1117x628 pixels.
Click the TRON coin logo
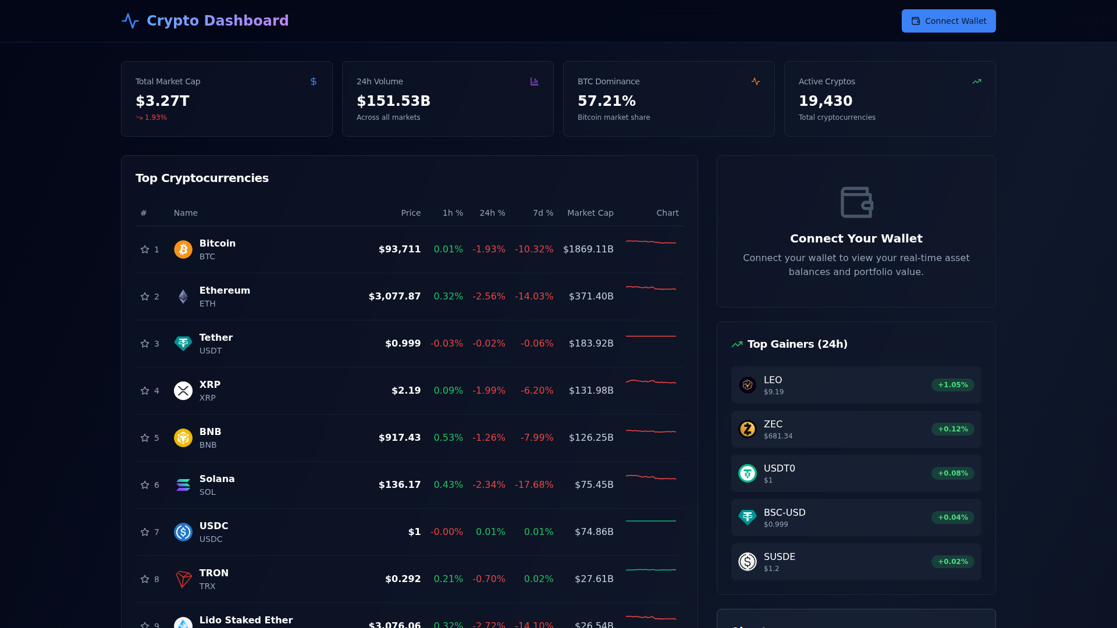(183, 579)
